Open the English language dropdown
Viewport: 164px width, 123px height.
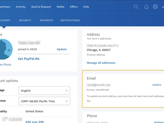click(x=44, y=90)
